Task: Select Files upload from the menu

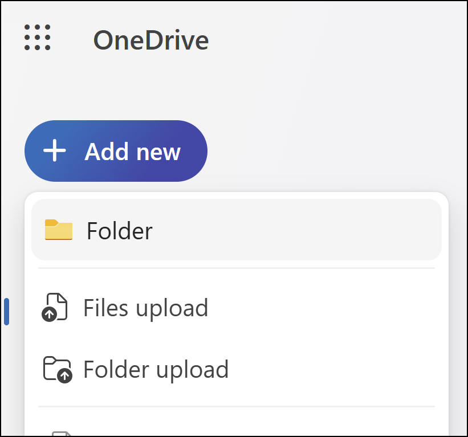Action: [x=146, y=307]
